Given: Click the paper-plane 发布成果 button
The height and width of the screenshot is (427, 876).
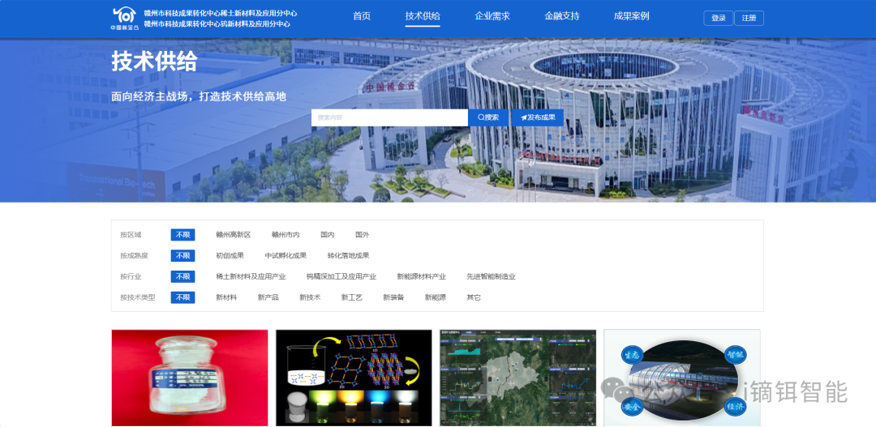Looking at the screenshot, I should click(538, 117).
